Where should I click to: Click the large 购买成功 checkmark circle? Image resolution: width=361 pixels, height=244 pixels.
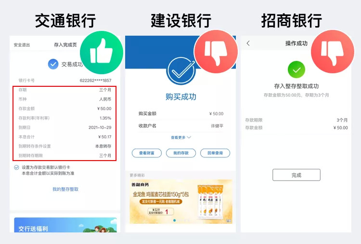[181, 71]
